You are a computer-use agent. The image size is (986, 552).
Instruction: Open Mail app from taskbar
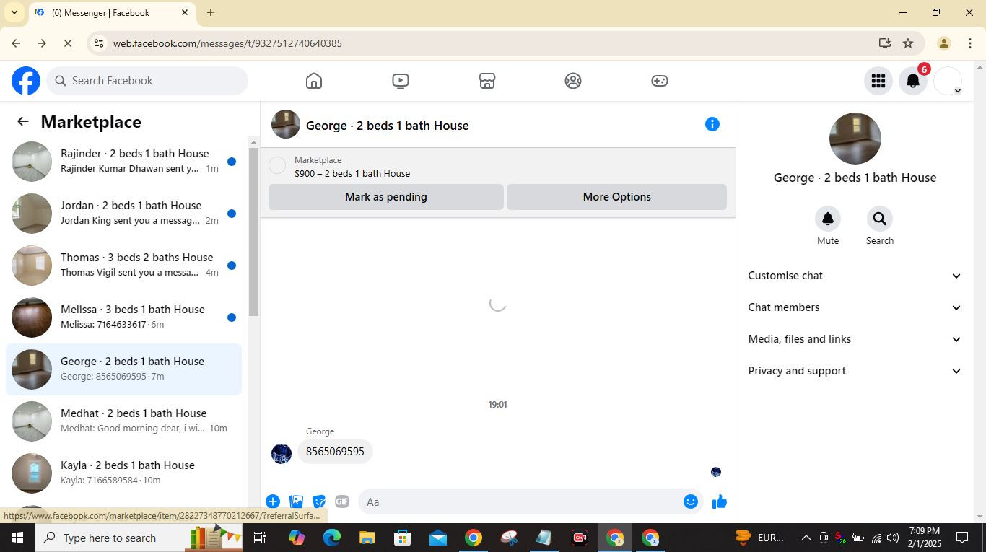pos(437,538)
